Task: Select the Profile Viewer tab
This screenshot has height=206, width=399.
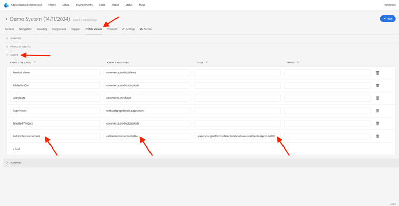Action: [94, 29]
